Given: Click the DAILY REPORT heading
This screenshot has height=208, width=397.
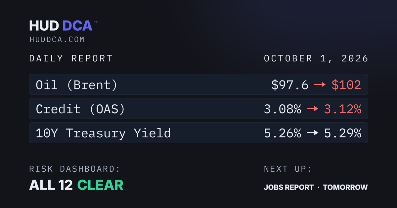Looking at the screenshot, I should click(x=71, y=59).
